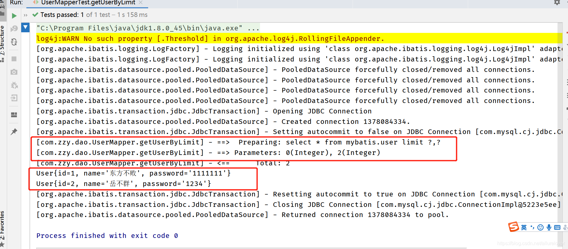Click the blue scroll-to-end arrow icon
This screenshot has width=568, height=249.
[26, 28]
